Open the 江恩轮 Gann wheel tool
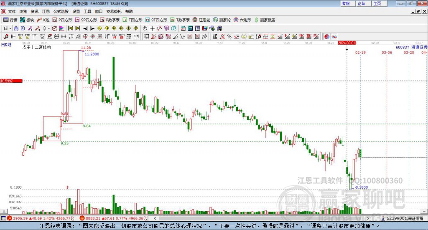 click(201, 20)
